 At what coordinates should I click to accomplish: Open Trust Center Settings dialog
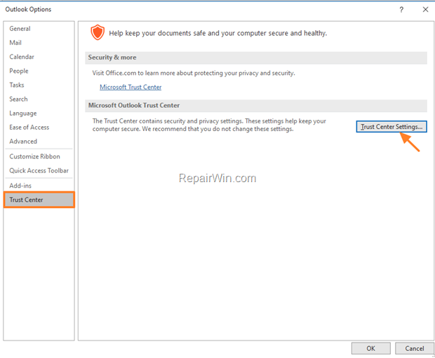(x=391, y=127)
